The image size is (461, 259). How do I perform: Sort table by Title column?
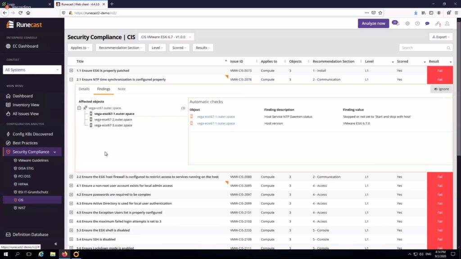tap(80, 61)
